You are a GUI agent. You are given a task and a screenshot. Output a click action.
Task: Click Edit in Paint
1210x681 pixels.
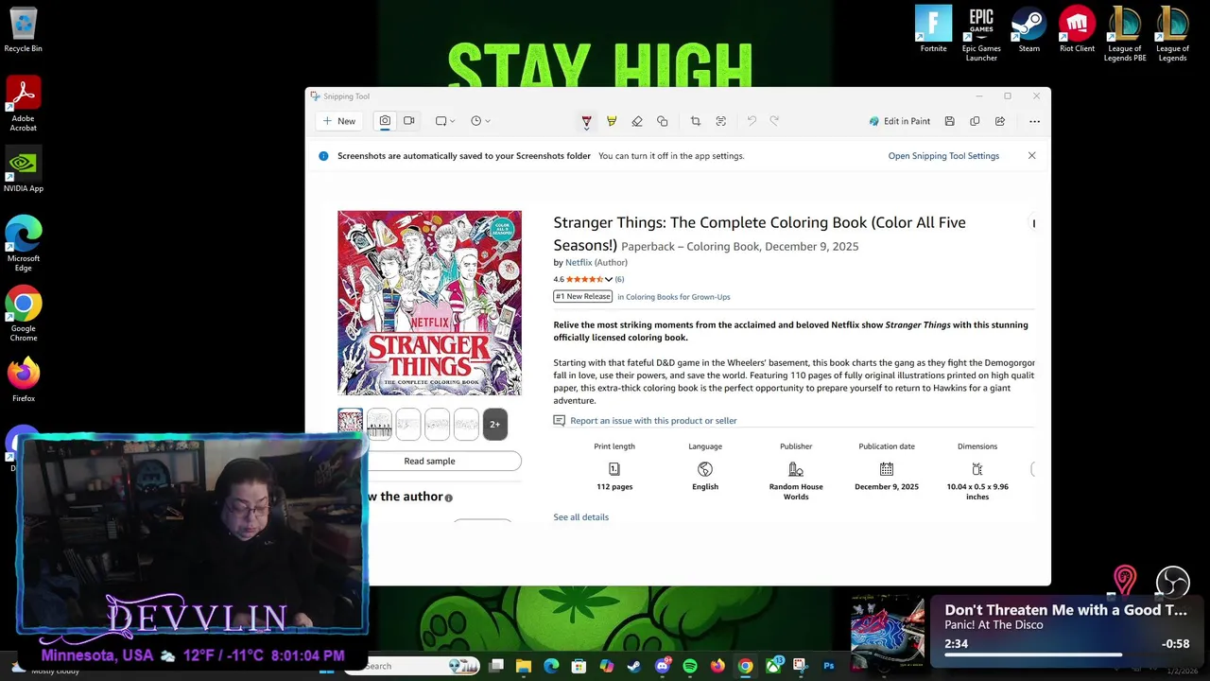click(900, 121)
